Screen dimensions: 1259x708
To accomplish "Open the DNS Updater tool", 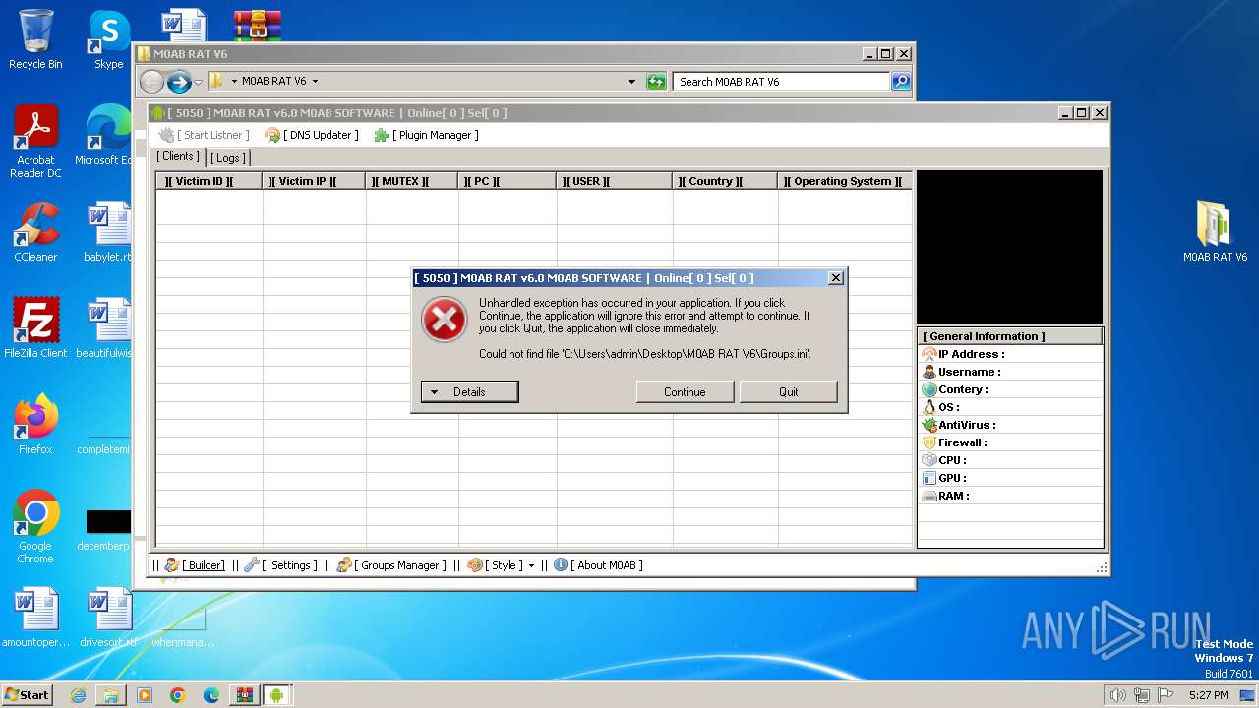I will click(312, 135).
